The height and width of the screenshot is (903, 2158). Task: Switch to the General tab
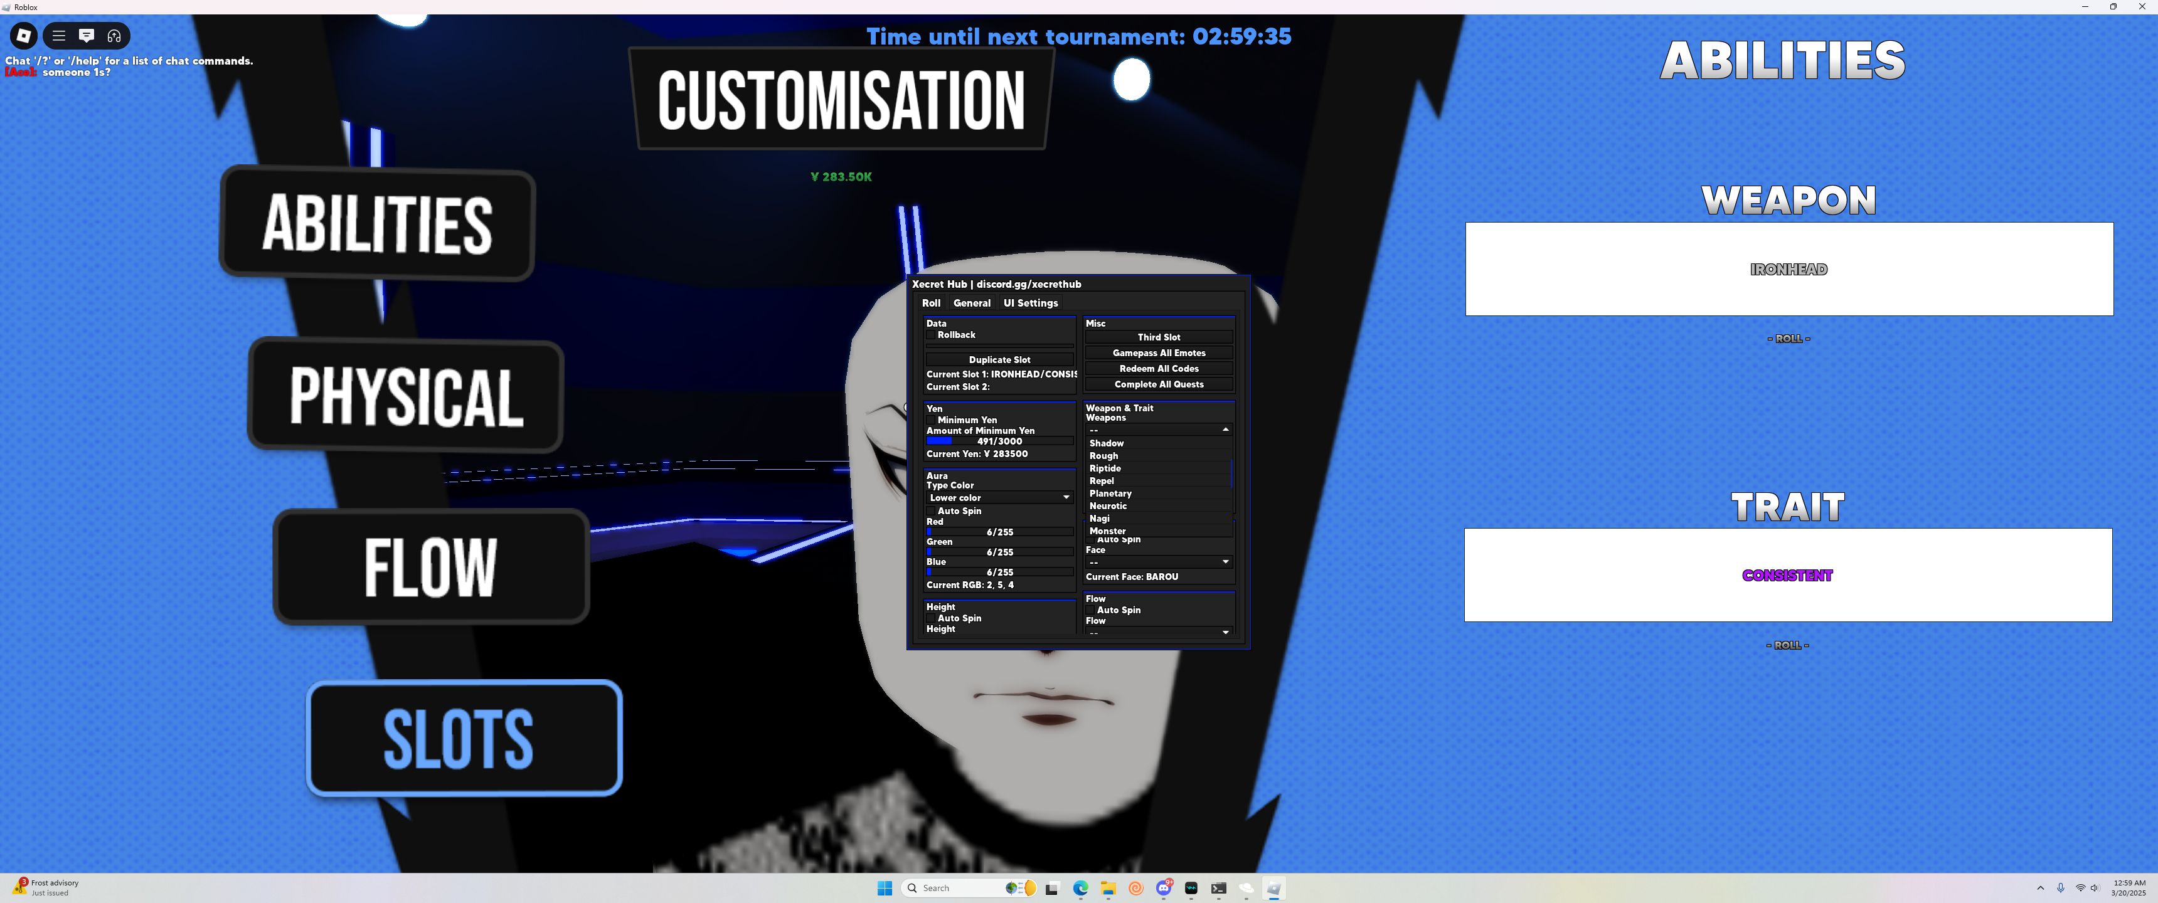[972, 304]
